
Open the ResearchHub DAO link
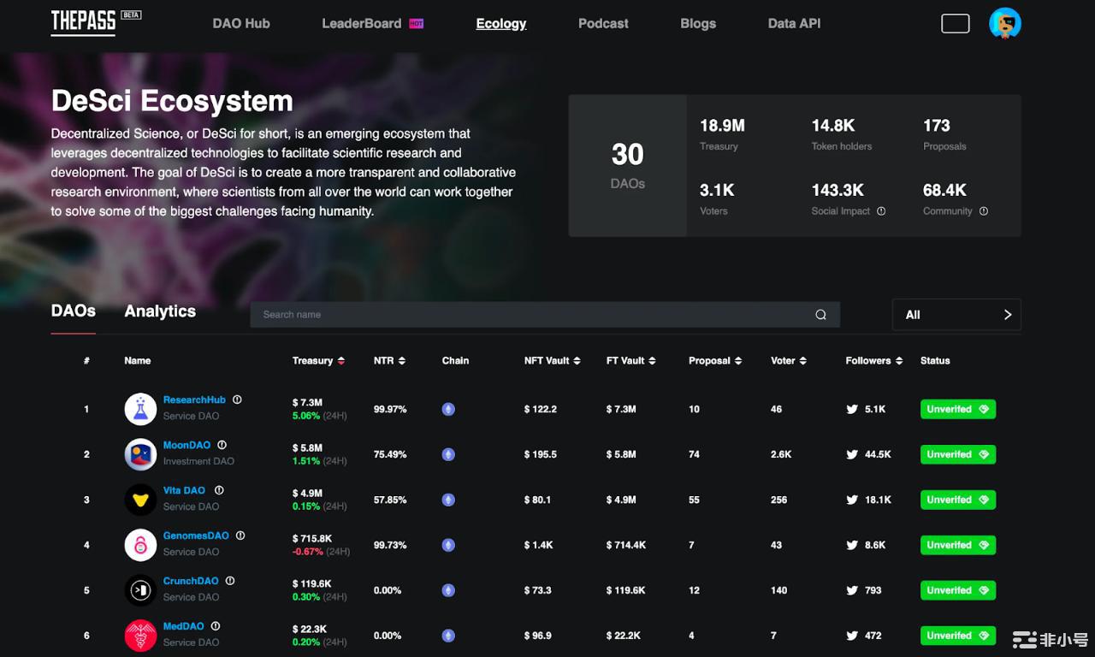click(x=194, y=400)
